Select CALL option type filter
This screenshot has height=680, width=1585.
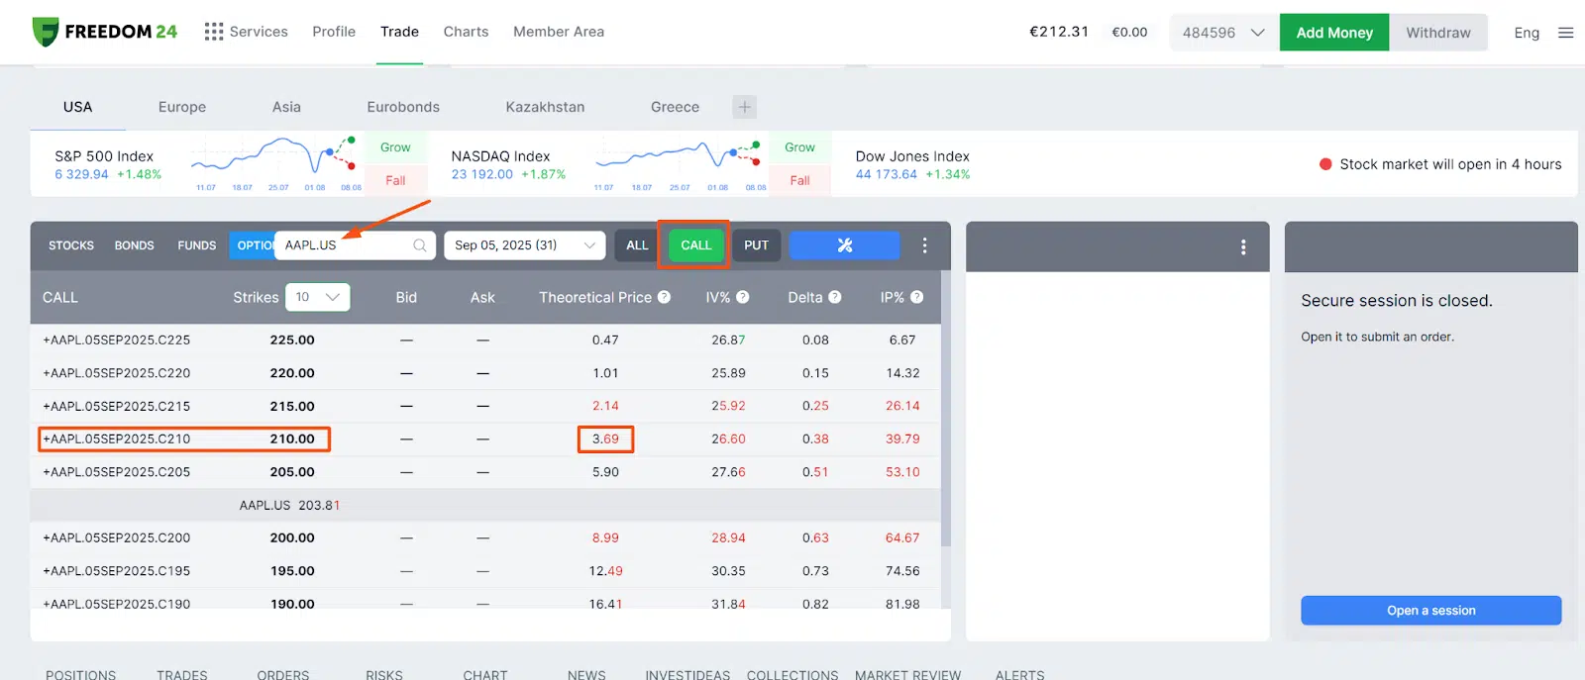click(x=695, y=245)
